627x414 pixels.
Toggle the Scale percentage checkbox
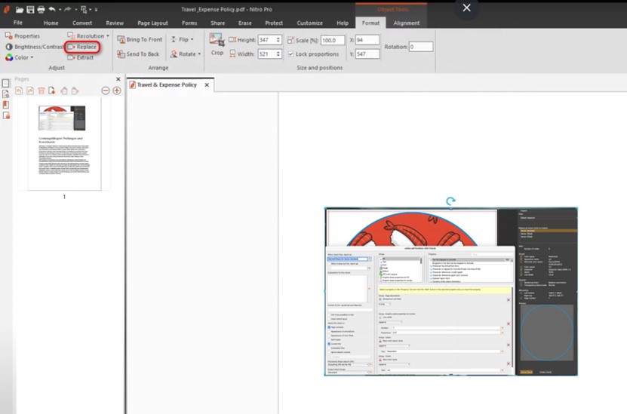pyautogui.click(x=291, y=40)
